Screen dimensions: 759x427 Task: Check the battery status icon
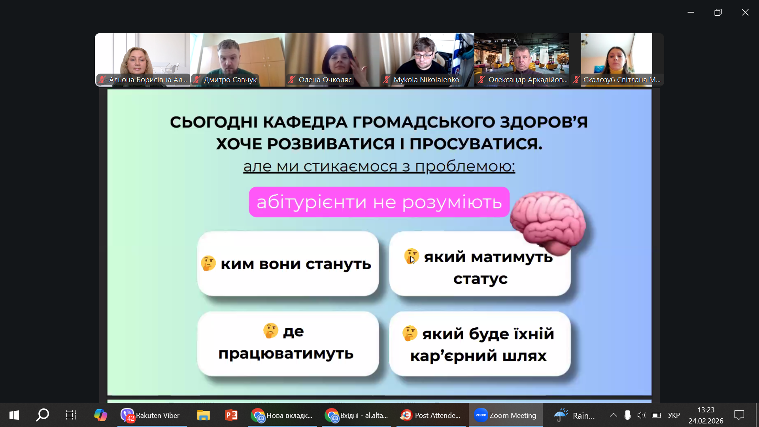point(656,415)
